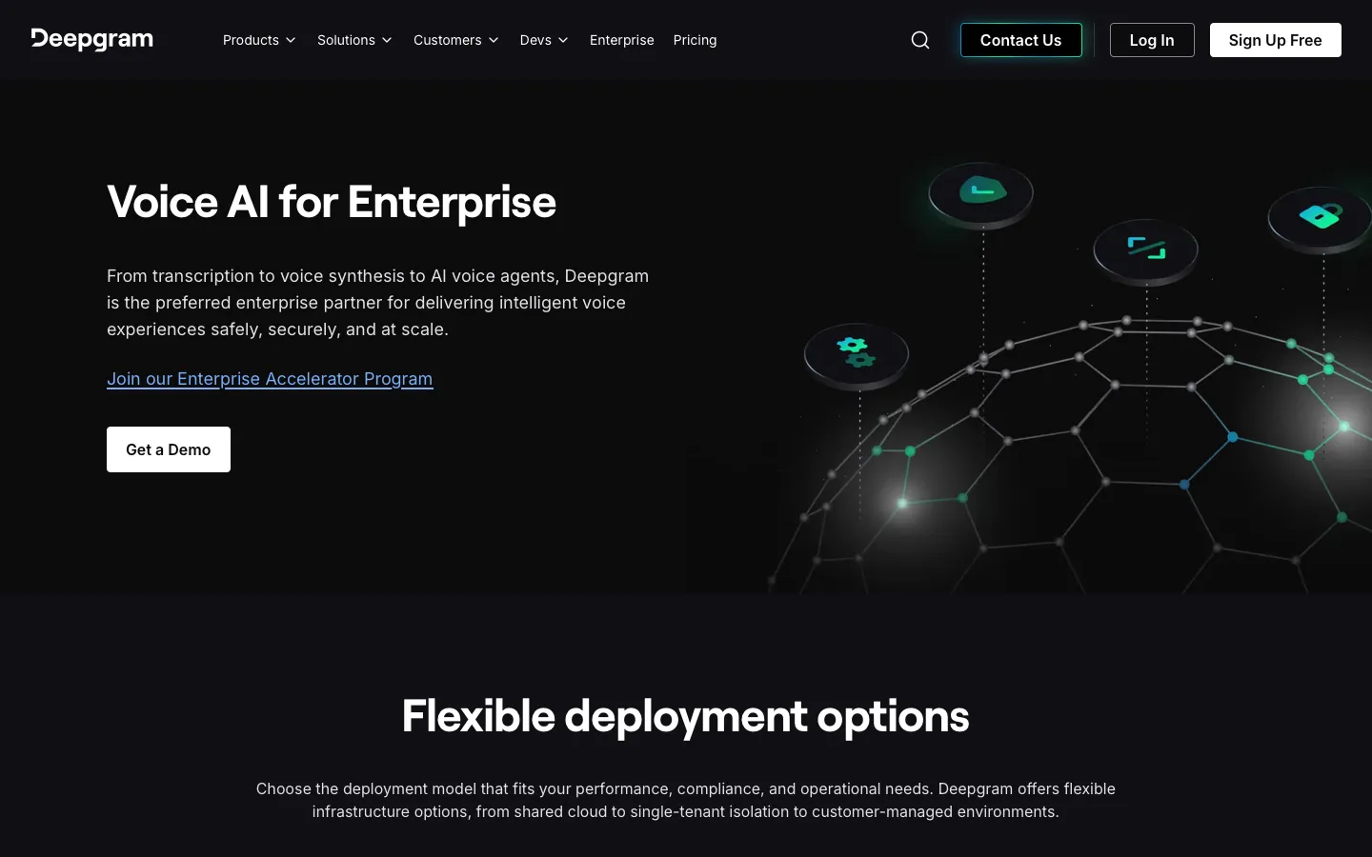Click the Flexible deployment options heading
1372x857 pixels.
(x=686, y=716)
